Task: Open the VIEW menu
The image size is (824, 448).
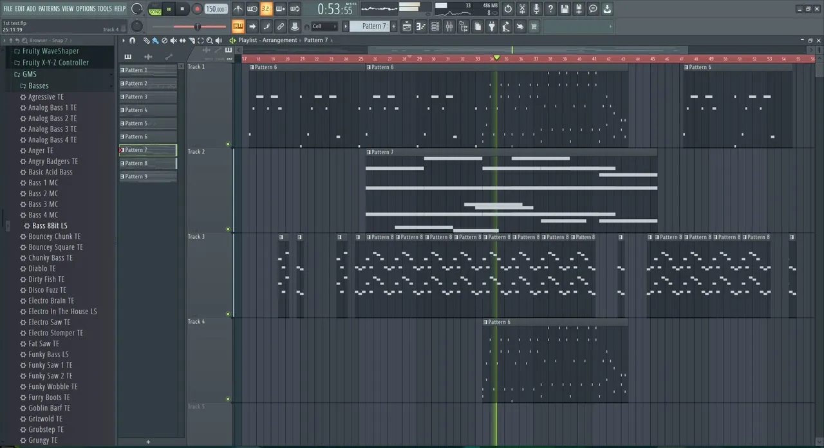Action: [x=68, y=8]
